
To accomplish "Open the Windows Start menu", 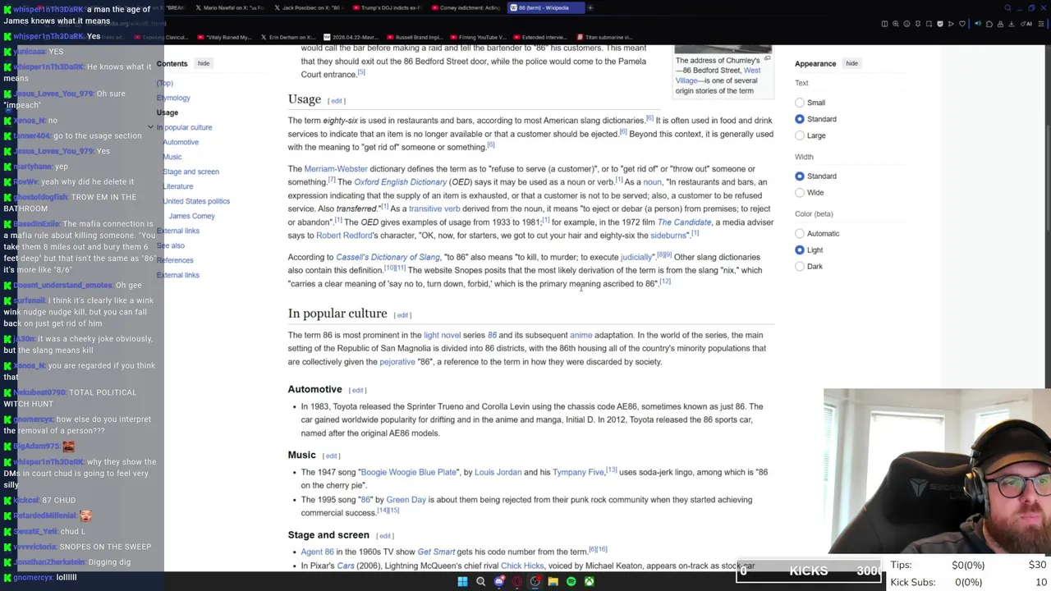I will tap(462, 581).
